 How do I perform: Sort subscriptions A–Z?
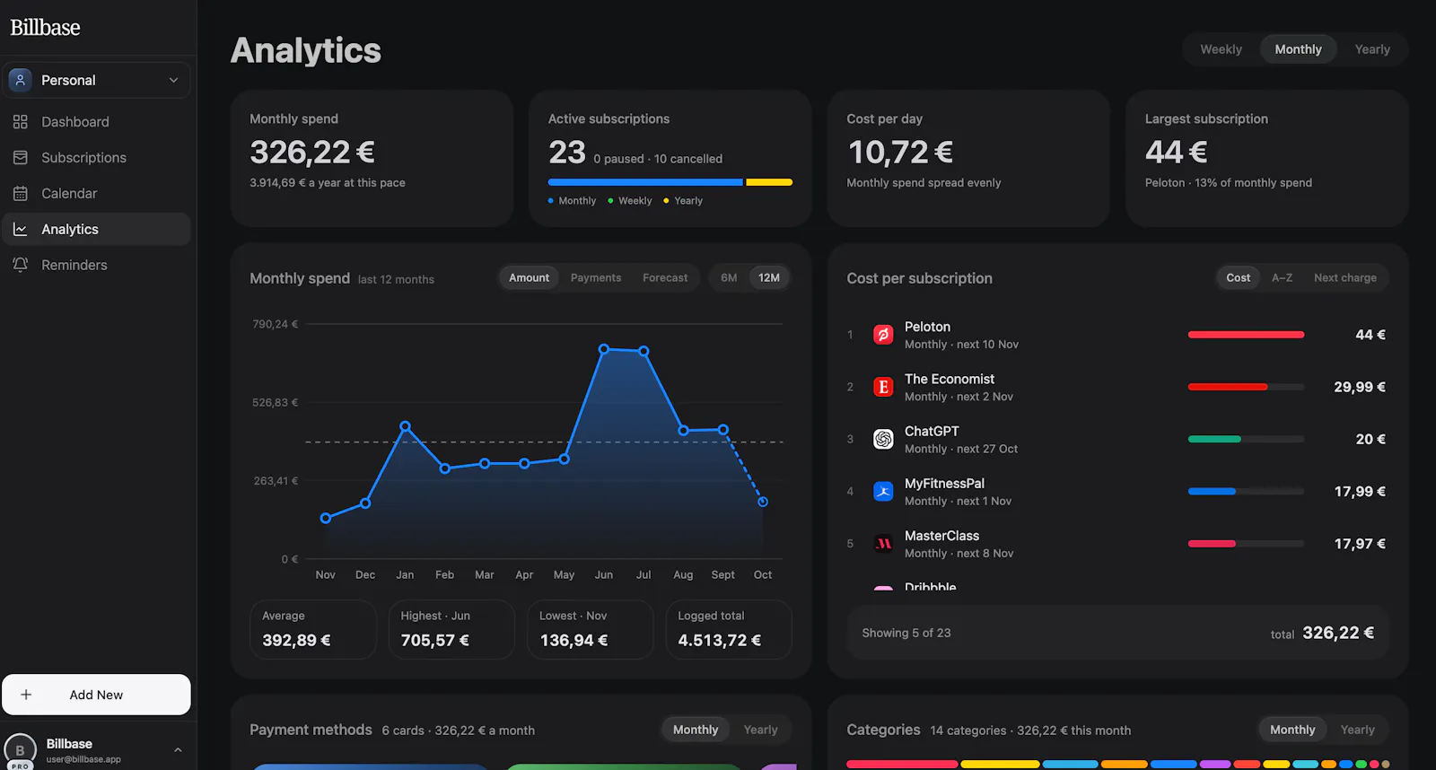[x=1282, y=278]
